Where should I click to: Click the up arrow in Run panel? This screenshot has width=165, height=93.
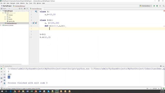click(4, 69)
